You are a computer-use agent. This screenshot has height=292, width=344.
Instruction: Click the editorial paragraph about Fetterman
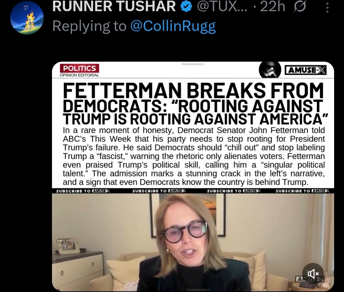pos(194,156)
